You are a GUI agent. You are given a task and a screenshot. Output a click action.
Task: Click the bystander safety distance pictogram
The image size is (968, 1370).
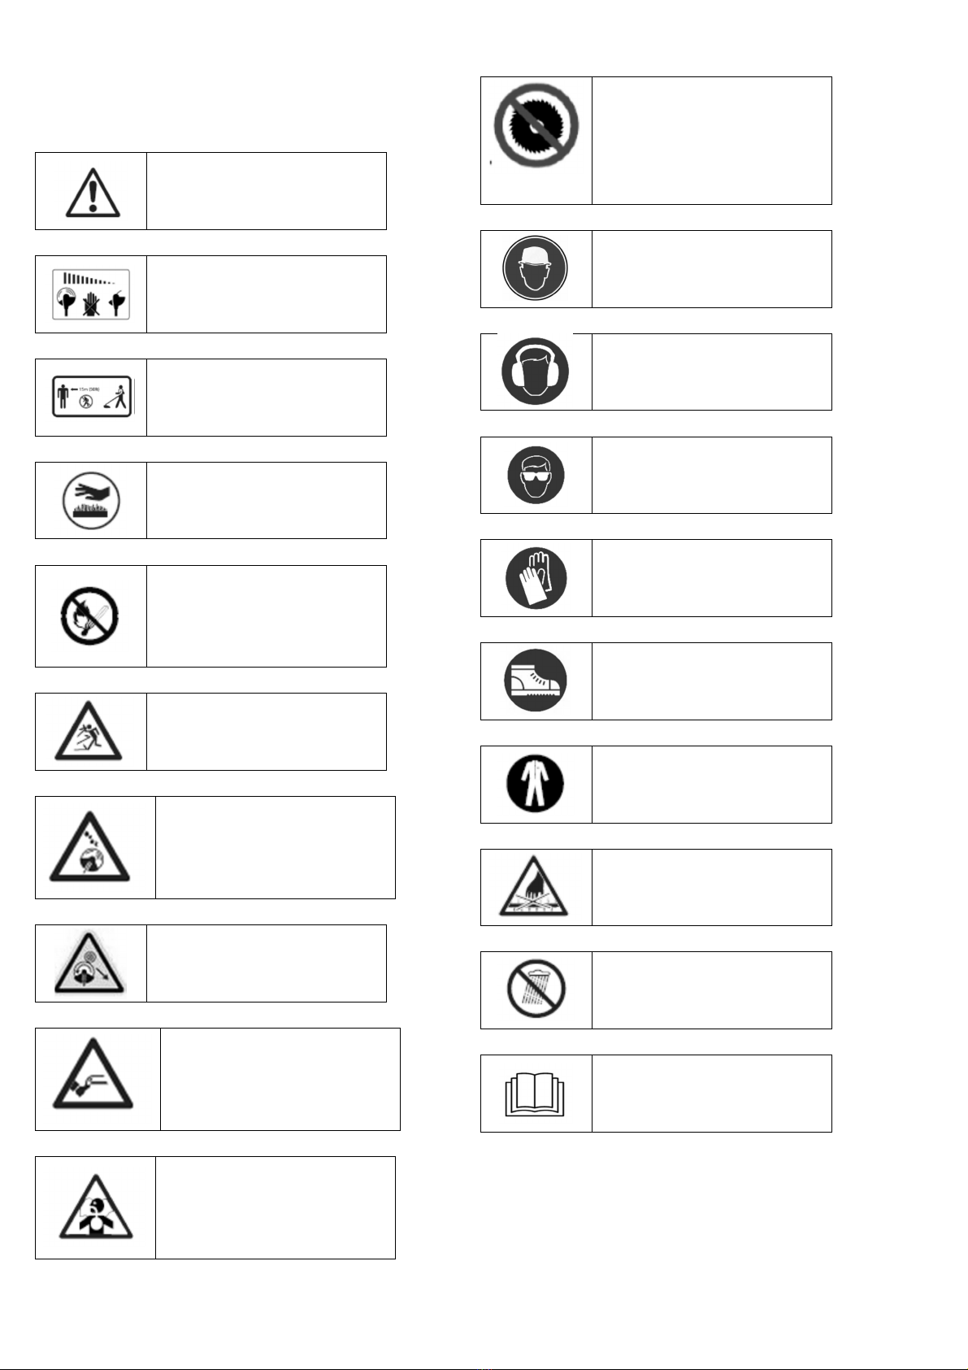92,397
